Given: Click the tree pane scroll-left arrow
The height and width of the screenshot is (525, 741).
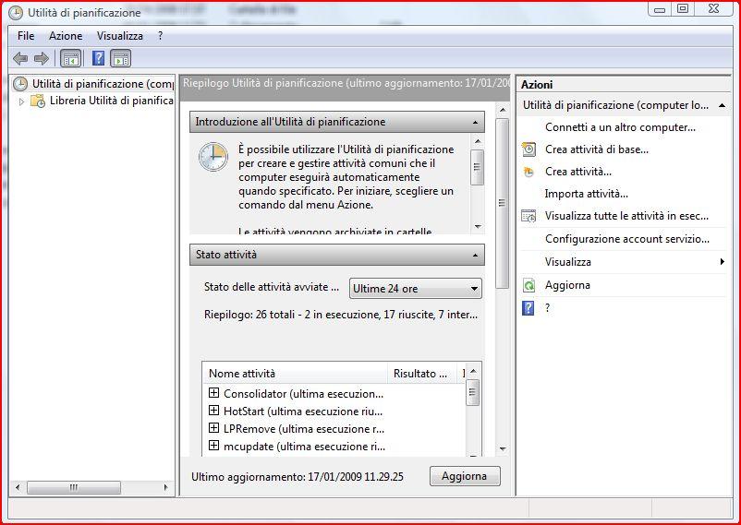Looking at the screenshot, I should (18, 487).
